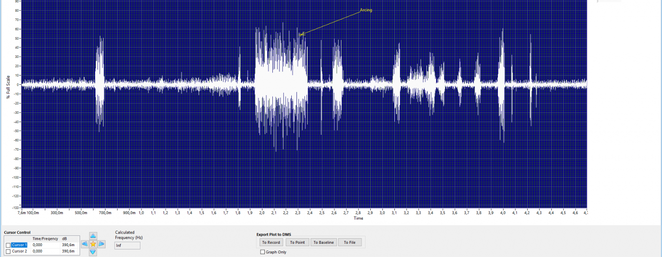Viewport: 662px width, 257px height.
Task: Toggle the Graph Only checkbox
Action: [x=263, y=252]
